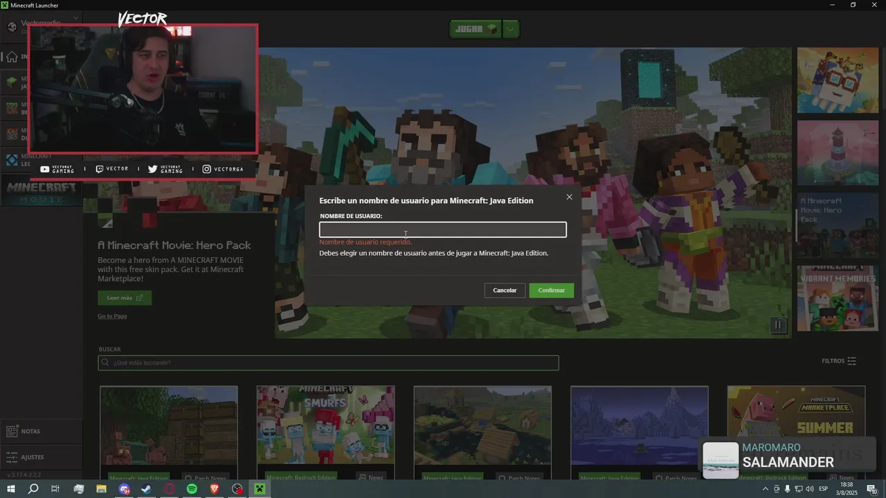Open the volume tray icon
Screen dimensions: 886x498
(809, 489)
